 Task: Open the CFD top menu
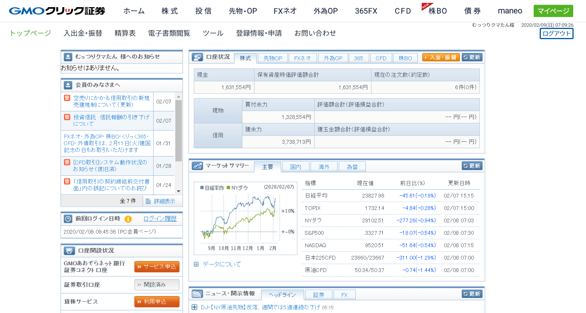pyautogui.click(x=403, y=11)
